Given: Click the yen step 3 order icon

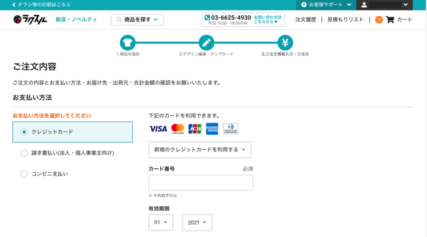Looking at the screenshot, I should (285, 43).
